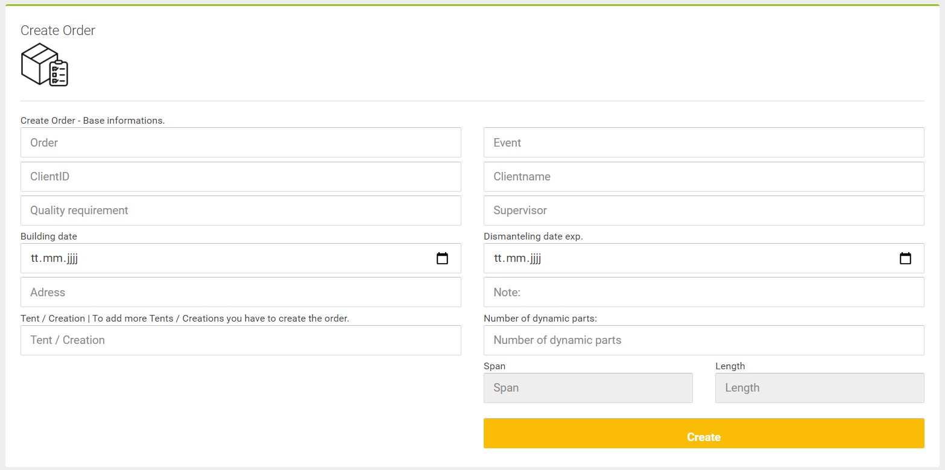Screen dimensions: 945x470
Task: Select the month segment of Building date
Action: 54,259
